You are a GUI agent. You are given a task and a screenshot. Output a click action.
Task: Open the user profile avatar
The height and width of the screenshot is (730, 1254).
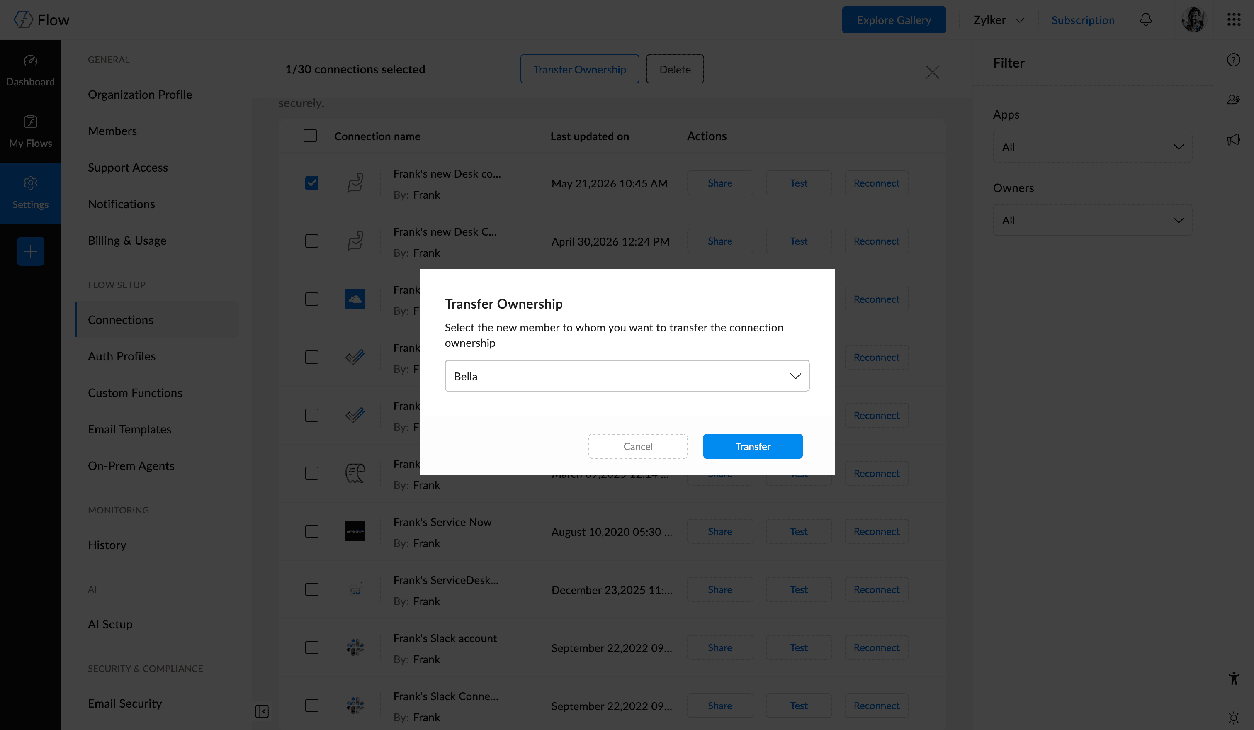[1193, 19]
